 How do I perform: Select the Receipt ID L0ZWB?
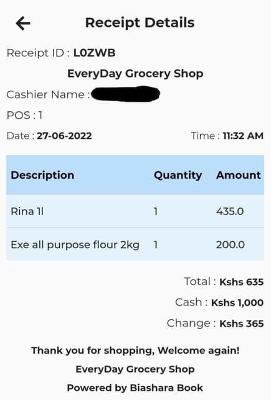point(94,53)
